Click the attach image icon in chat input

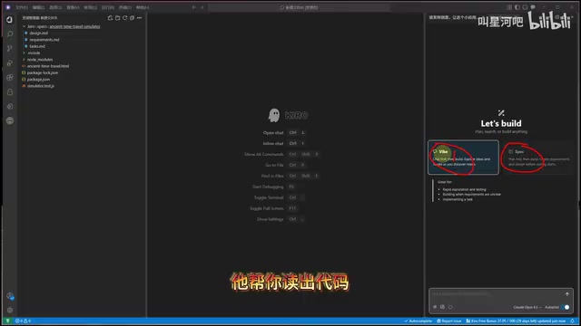pos(442,307)
